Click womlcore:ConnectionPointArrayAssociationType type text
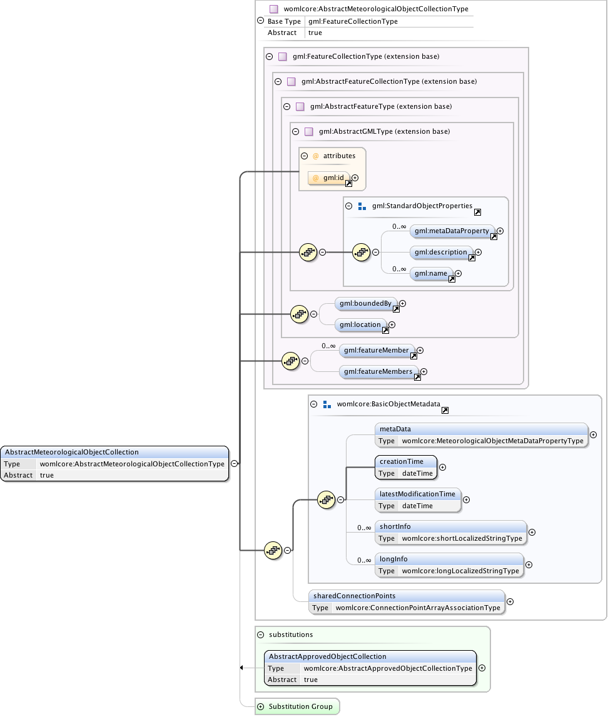This screenshot has width=608, height=717. coord(418,608)
